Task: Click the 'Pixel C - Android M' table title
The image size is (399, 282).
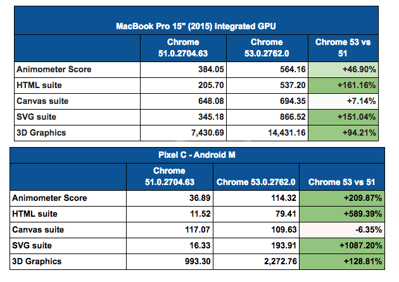Action: click(x=197, y=155)
